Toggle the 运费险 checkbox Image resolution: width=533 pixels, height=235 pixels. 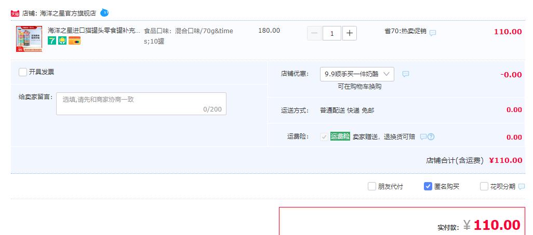click(x=324, y=137)
